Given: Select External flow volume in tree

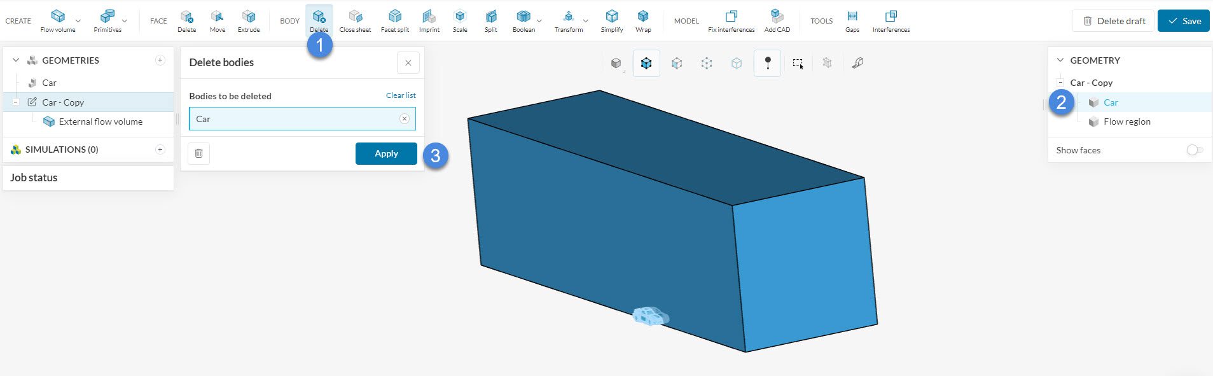Looking at the screenshot, I should coord(100,122).
